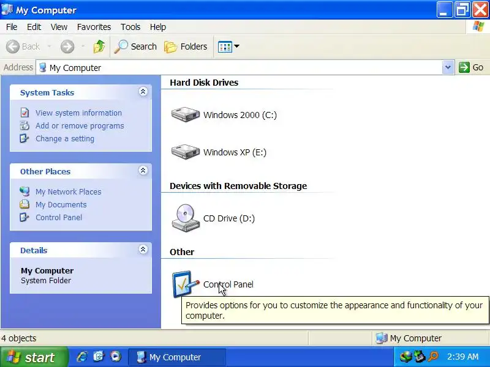
Task: Click the Control Panel icon in Other Places
Action: [24, 217]
